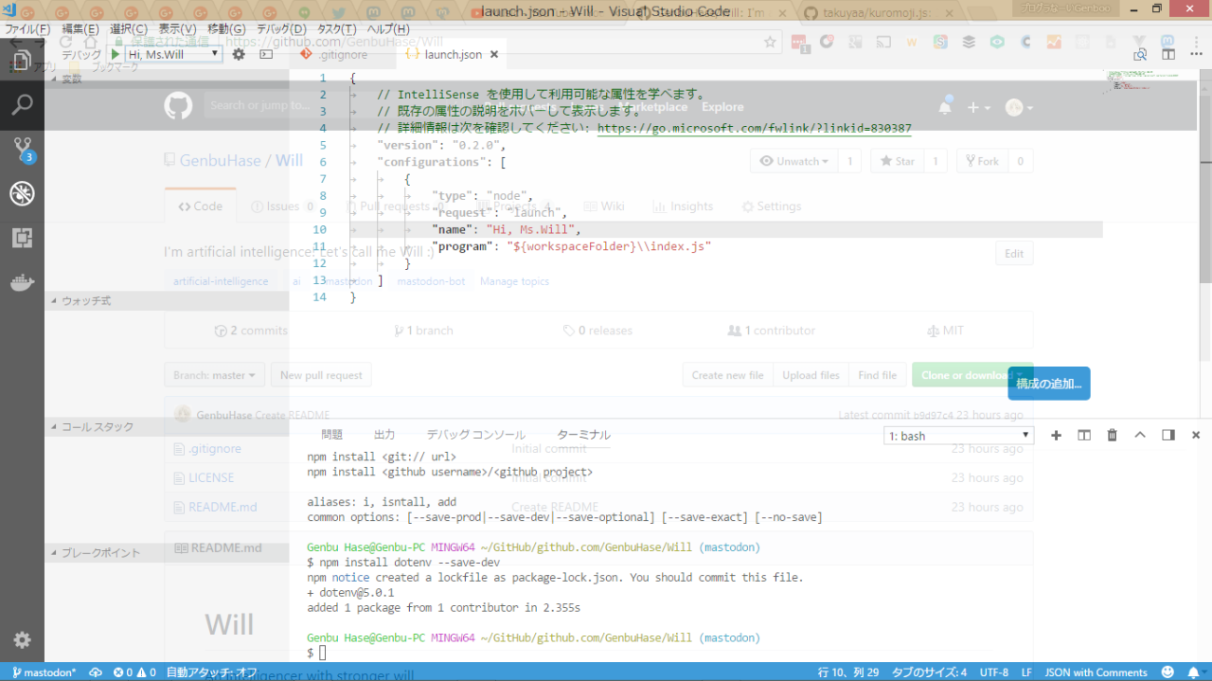Kill terminal using the trash icon

(x=1112, y=435)
